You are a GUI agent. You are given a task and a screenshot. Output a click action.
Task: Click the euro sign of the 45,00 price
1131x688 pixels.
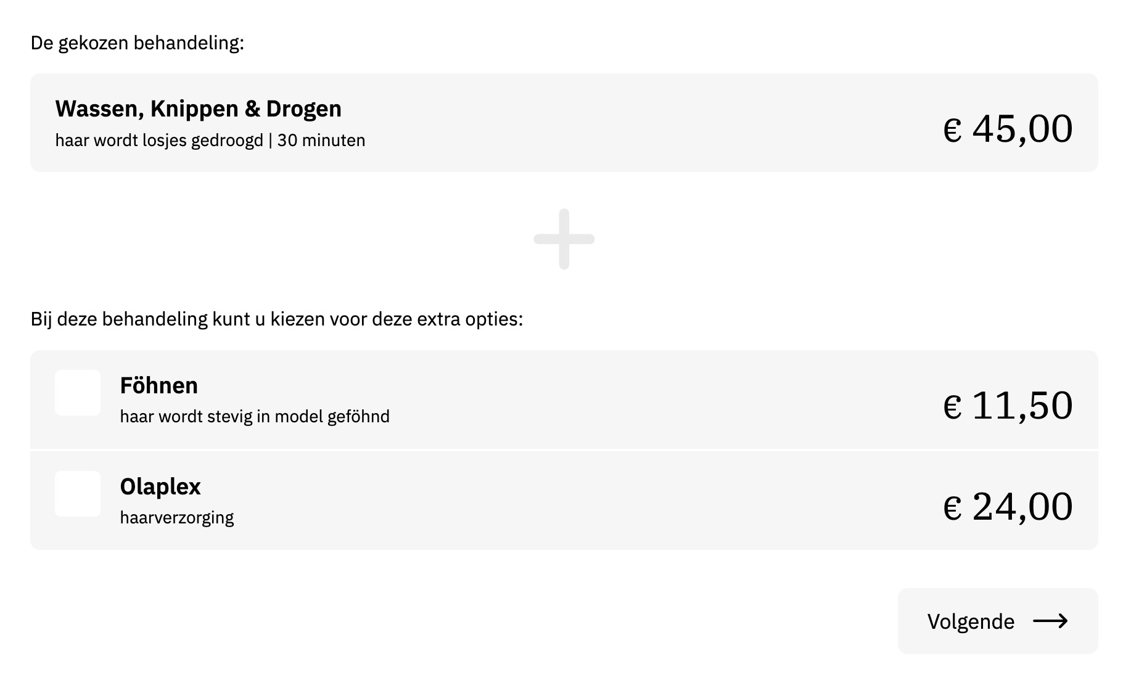[x=952, y=131]
